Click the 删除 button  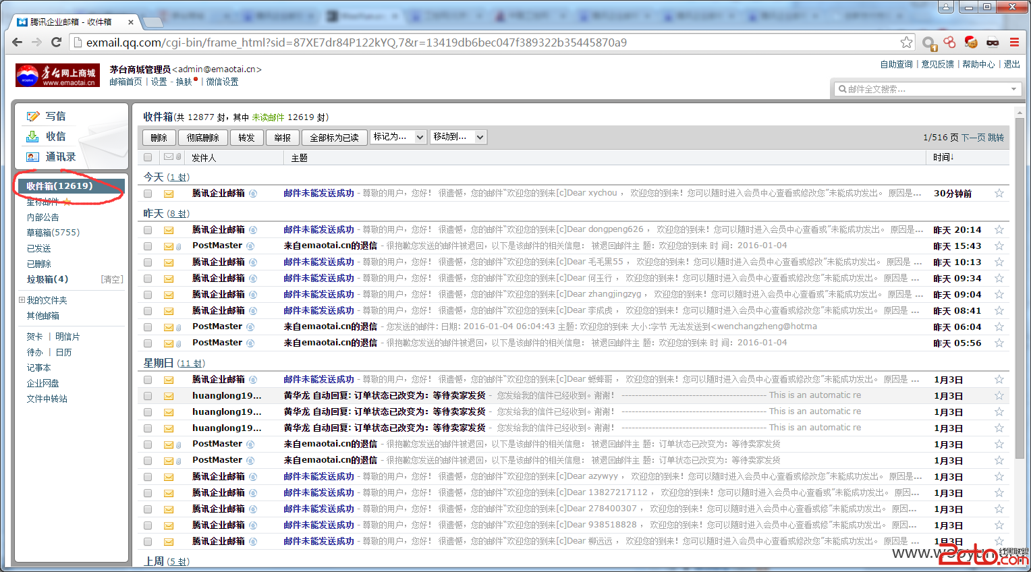point(159,138)
